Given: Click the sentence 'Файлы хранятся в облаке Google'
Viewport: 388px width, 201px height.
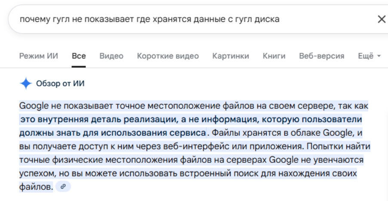Looking at the screenshot, I should click(x=284, y=132).
